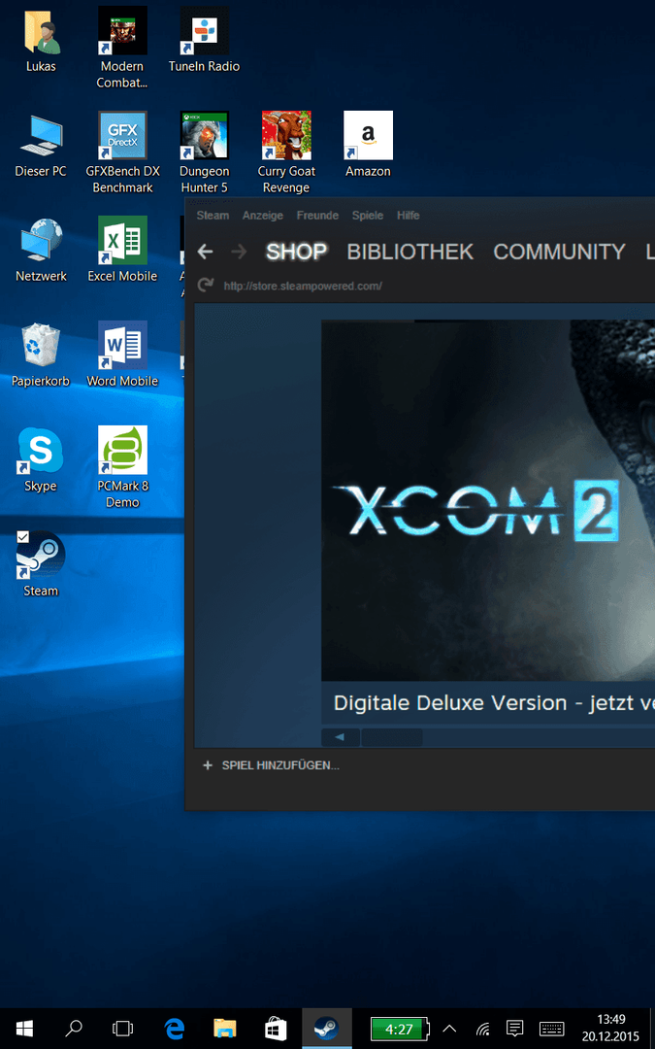Open the Steam menu
The width and height of the screenshot is (655, 1049).
[213, 216]
